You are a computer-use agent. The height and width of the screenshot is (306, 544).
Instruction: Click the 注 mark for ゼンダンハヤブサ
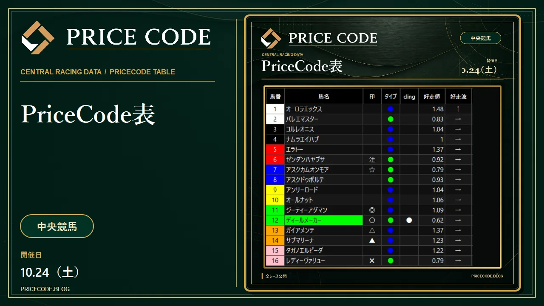pyautogui.click(x=372, y=160)
